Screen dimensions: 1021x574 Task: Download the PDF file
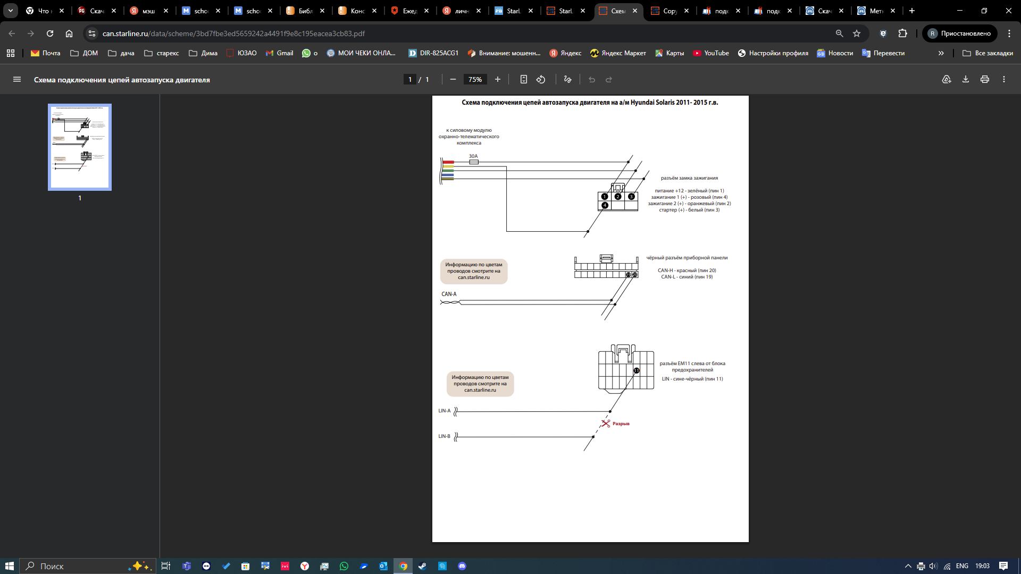click(x=966, y=80)
